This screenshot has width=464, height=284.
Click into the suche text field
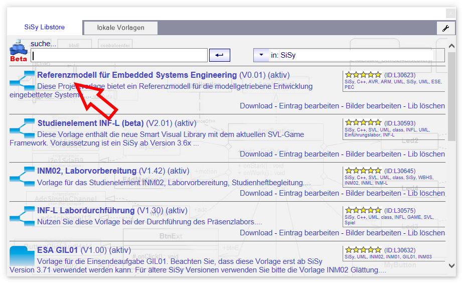[x=119, y=55]
